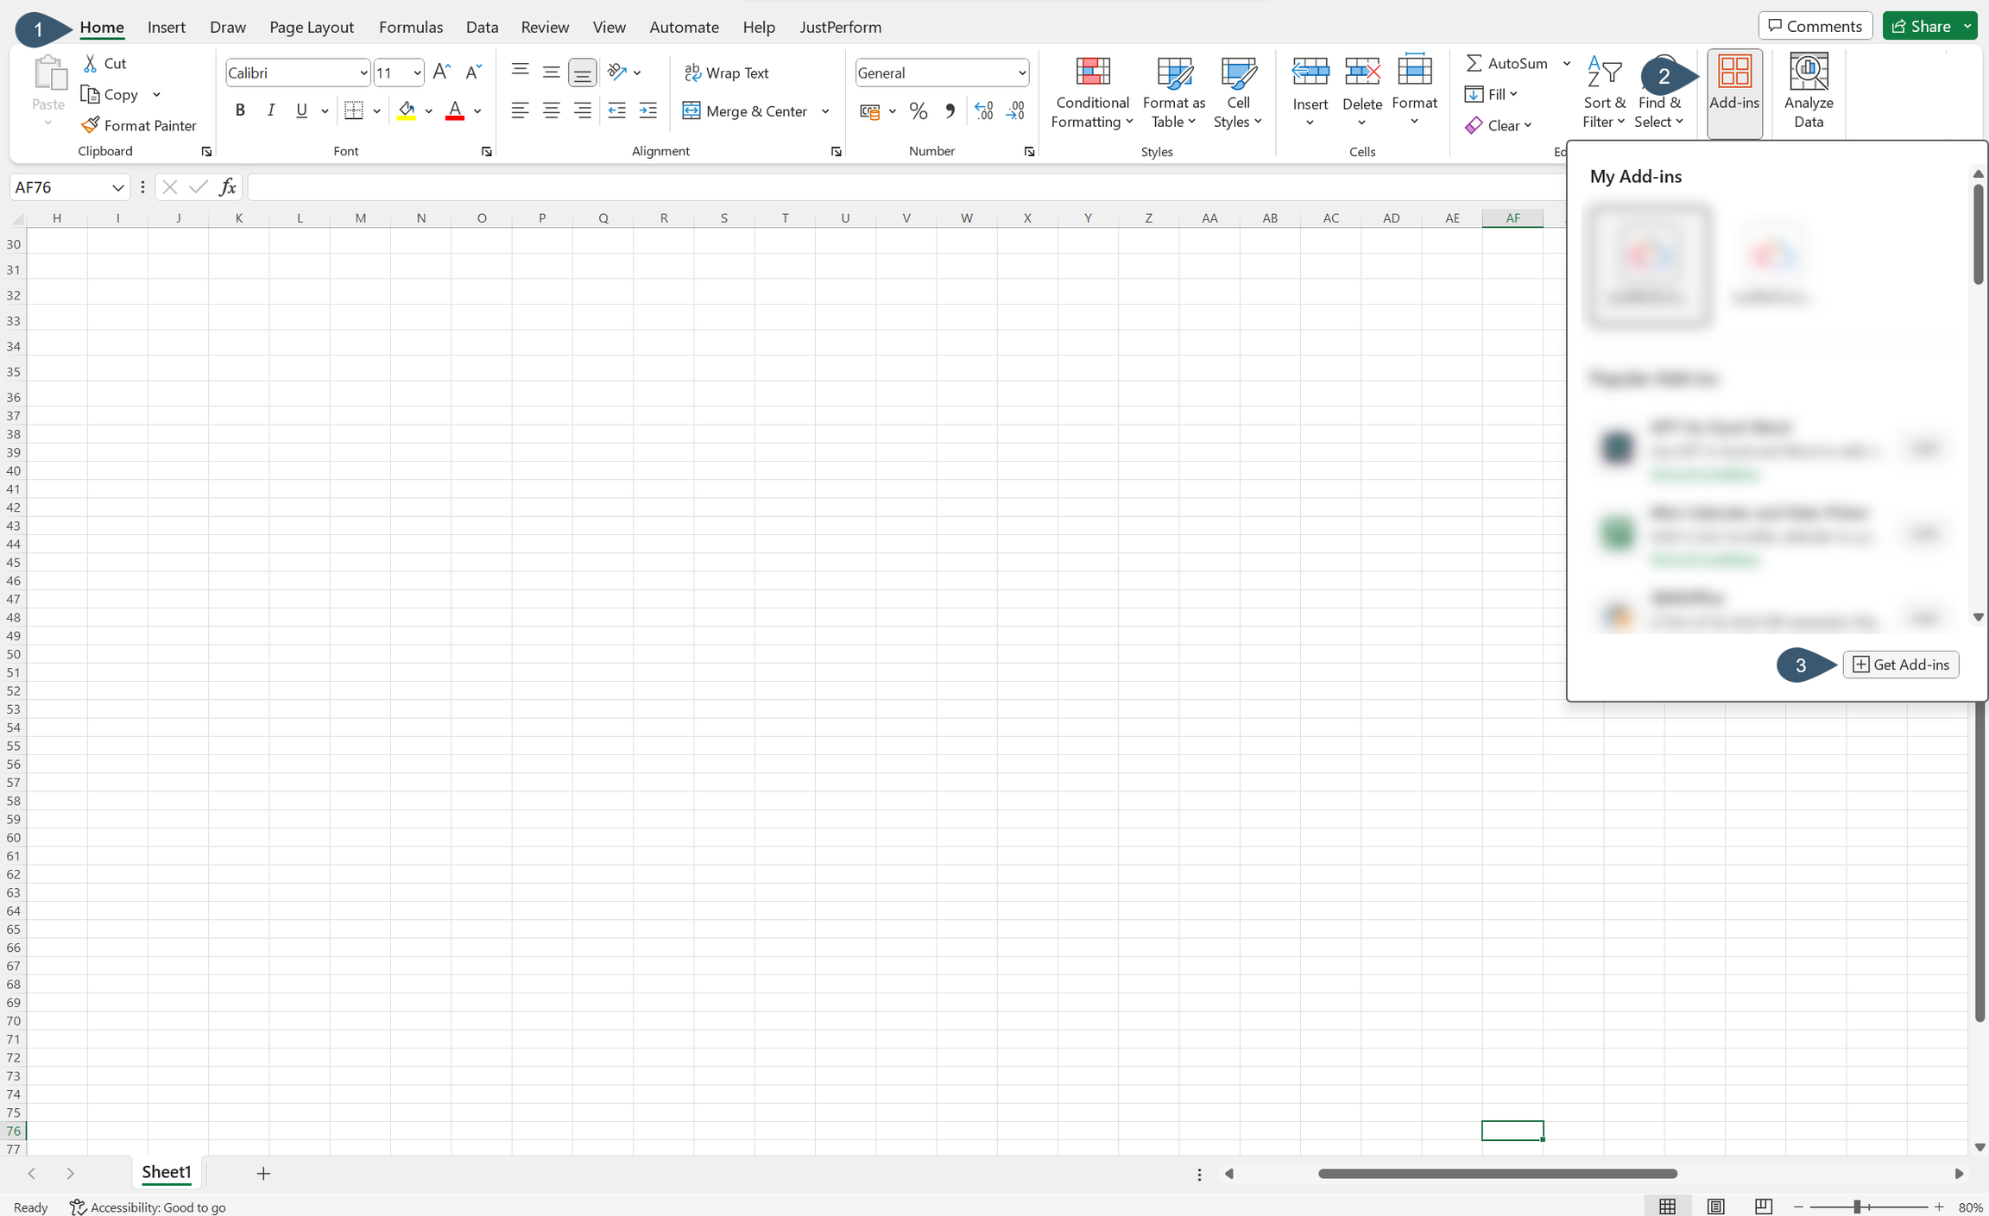The height and width of the screenshot is (1216, 1989).
Task: Launch Analyze Data
Action: 1807,90
